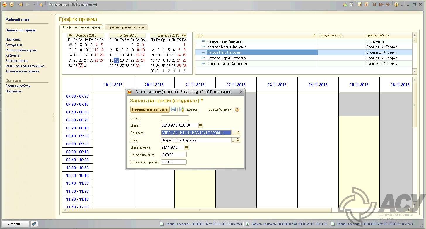426x229 pixels.
Task: Click the Пациент field ellipsis select button
Action: click(x=233, y=133)
